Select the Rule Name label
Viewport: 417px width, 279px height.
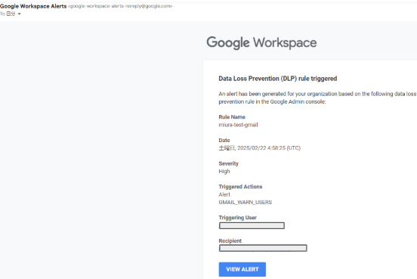232,117
